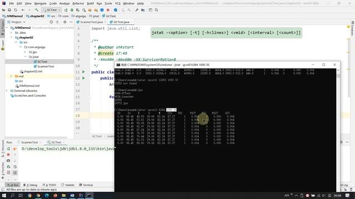Expand the out folder
Screen dimensions: 355x199
click(11, 76)
